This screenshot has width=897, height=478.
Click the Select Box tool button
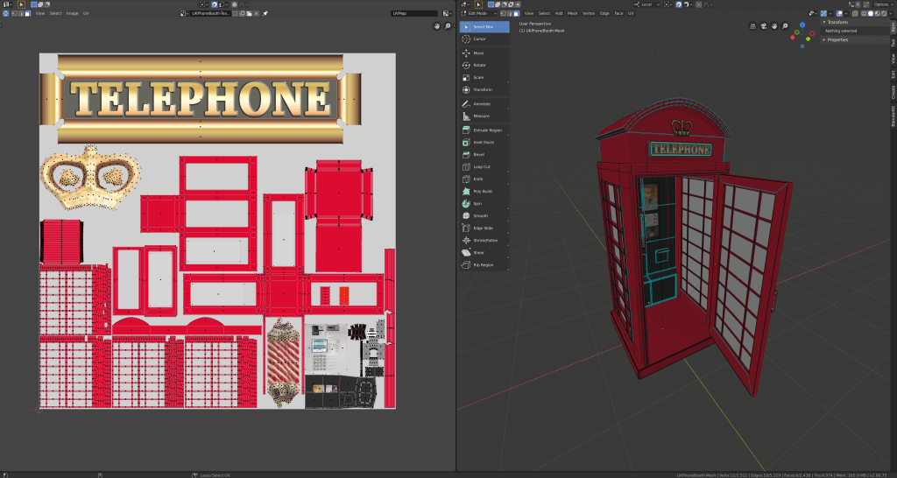click(x=484, y=27)
